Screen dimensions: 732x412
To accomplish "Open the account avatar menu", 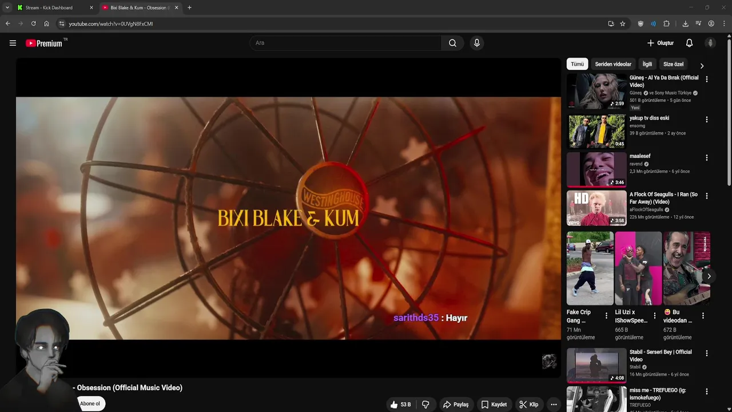I will [x=710, y=43].
